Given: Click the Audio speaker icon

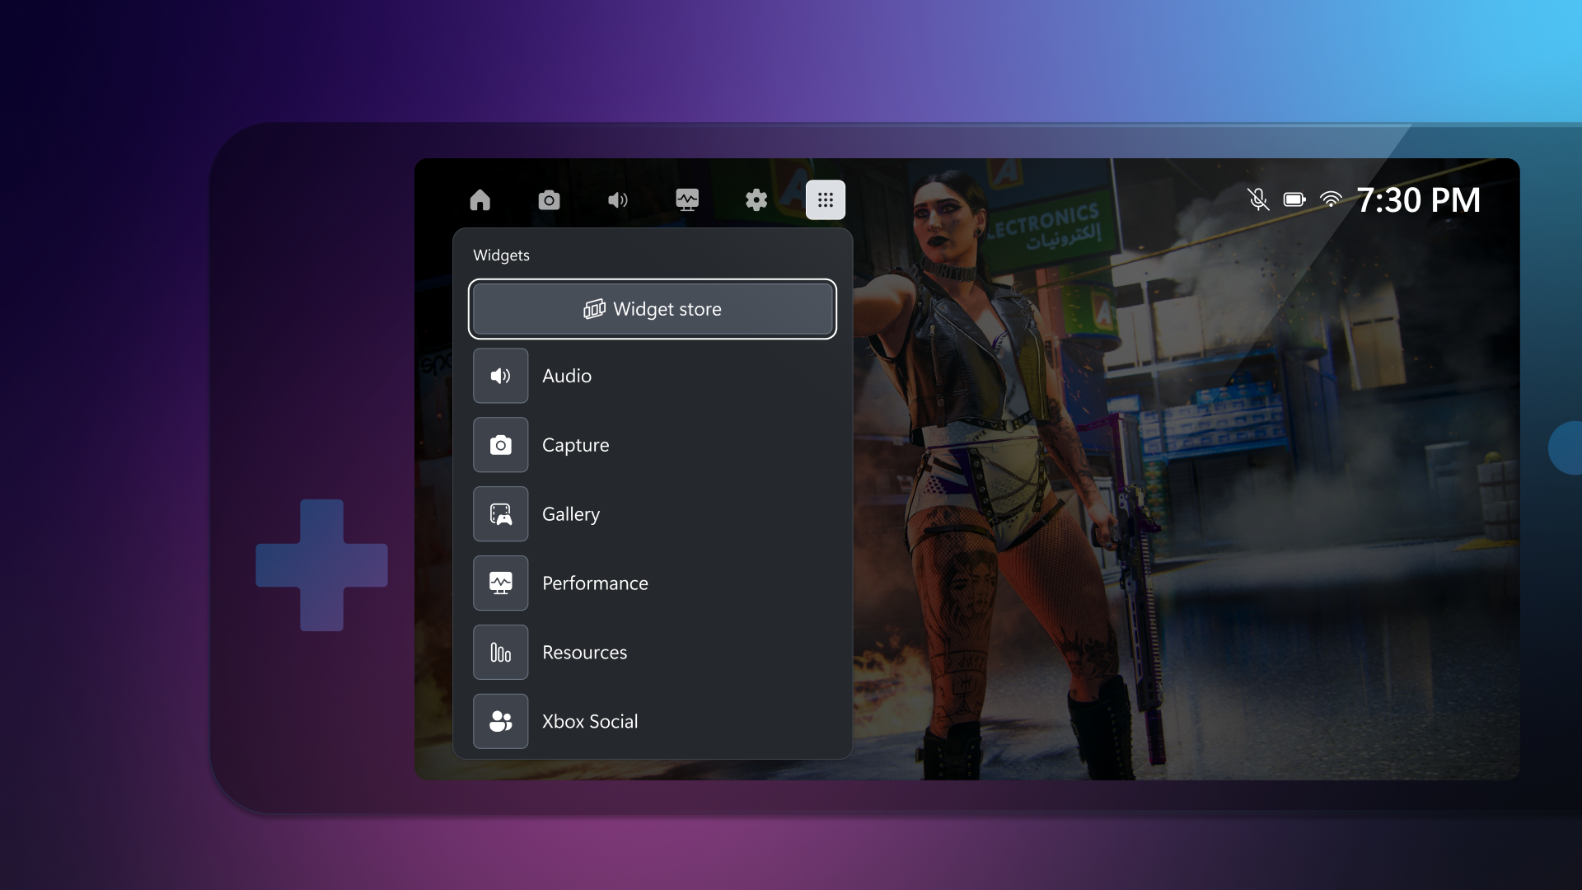Looking at the screenshot, I should [x=500, y=375].
